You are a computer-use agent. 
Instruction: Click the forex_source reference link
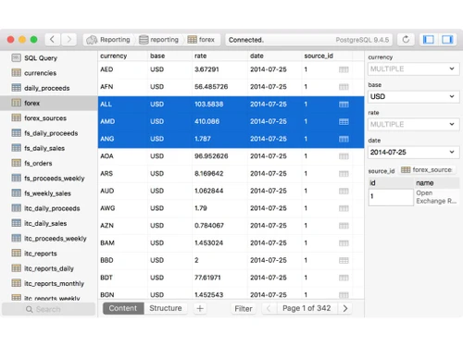click(x=427, y=169)
